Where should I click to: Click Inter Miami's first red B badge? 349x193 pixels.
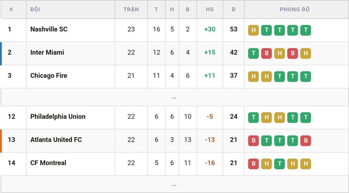[266, 53]
